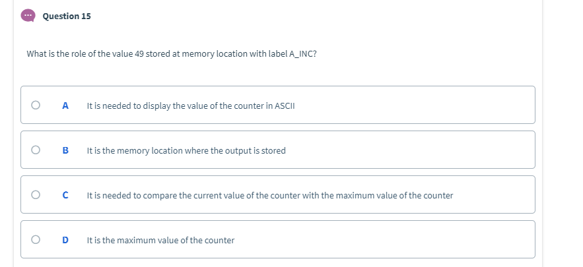583x267 pixels.
Task: Click the A_INC label word in the question
Action: coord(301,54)
